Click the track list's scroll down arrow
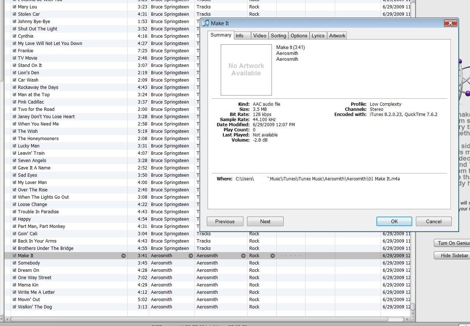 (x=413, y=314)
